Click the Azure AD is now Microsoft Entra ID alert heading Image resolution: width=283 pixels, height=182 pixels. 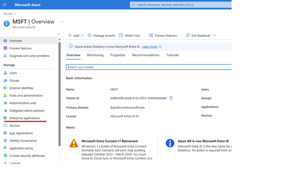pos(203,141)
